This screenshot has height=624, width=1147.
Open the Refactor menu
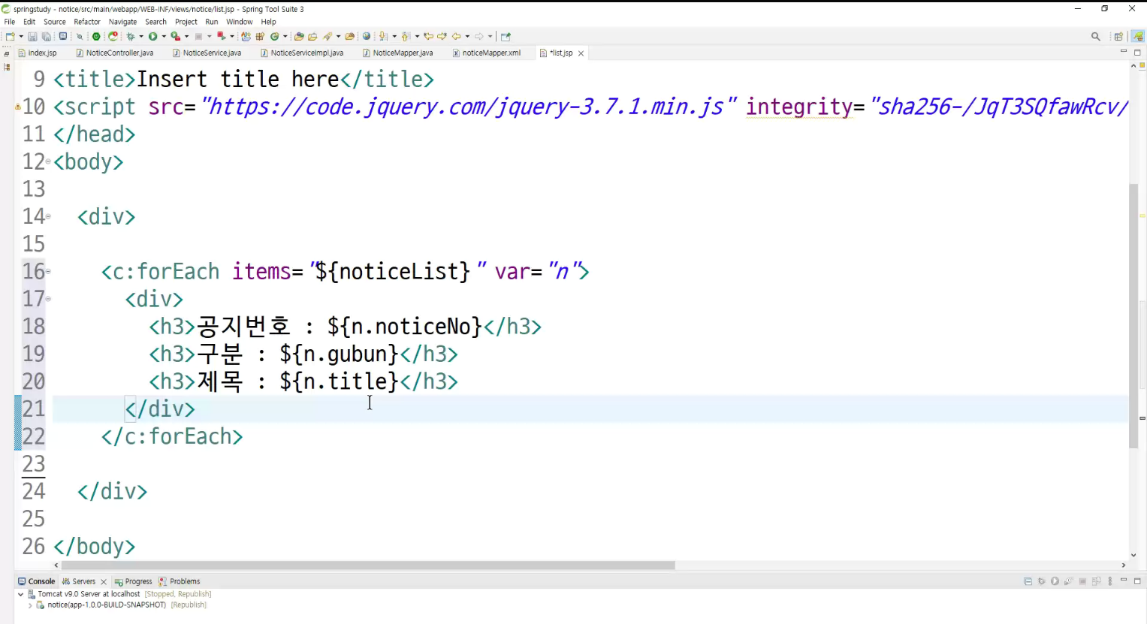(x=87, y=22)
